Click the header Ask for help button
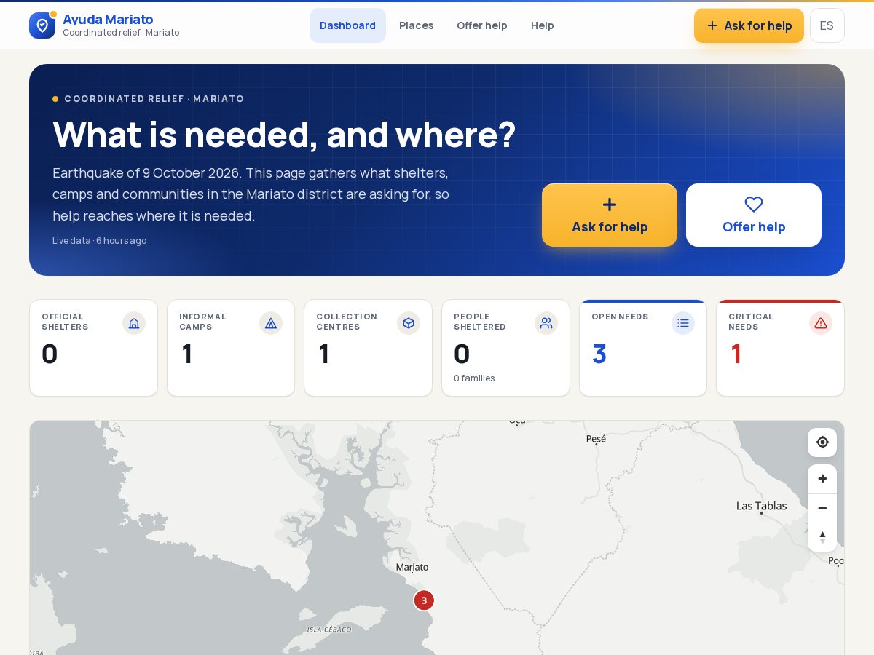 (x=749, y=25)
